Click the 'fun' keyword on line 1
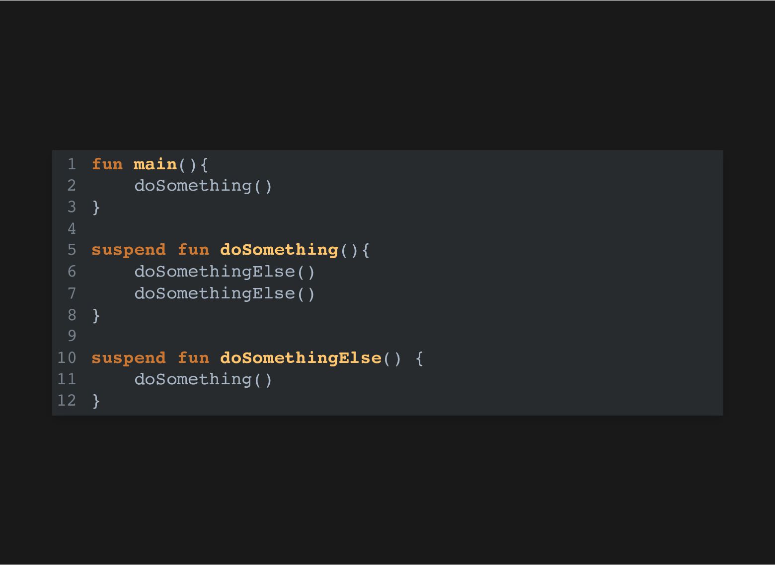Image resolution: width=775 pixels, height=565 pixels. click(107, 164)
